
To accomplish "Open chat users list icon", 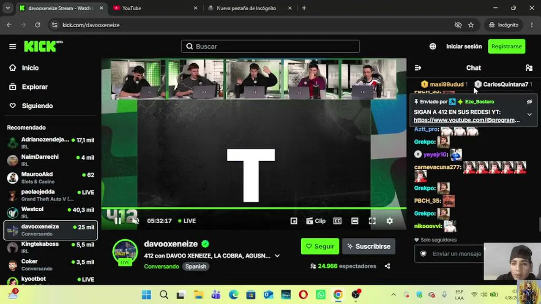I will point(529,68).
